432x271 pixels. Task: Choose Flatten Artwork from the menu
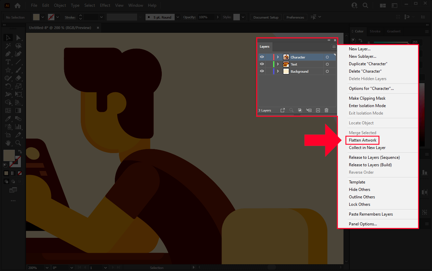point(362,140)
